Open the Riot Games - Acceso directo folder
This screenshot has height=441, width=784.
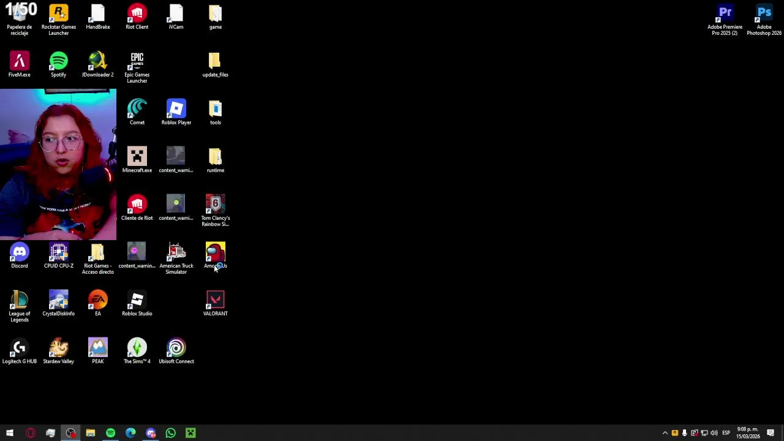[98, 258]
